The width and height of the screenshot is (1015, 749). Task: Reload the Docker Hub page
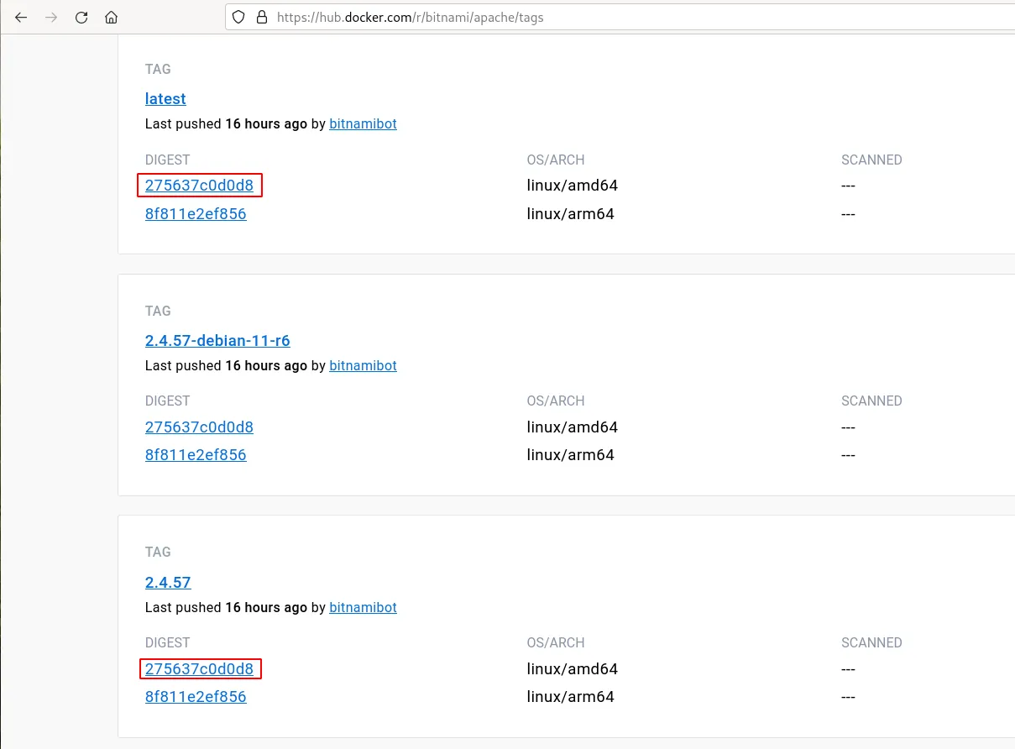click(81, 17)
